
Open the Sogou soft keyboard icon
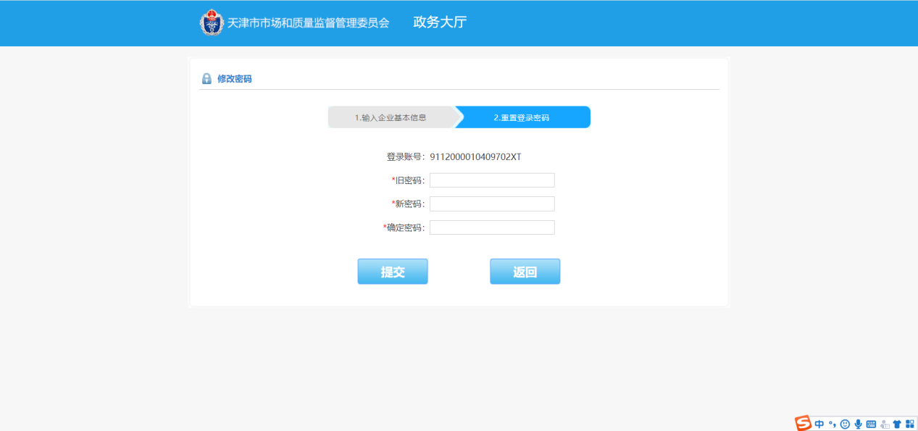point(871,424)
